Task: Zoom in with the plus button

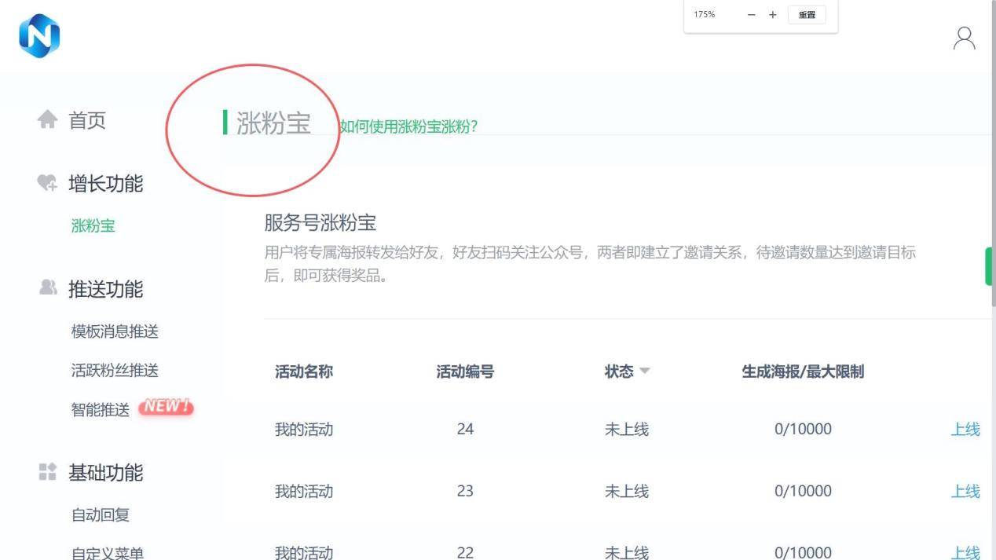Action: 772,15
